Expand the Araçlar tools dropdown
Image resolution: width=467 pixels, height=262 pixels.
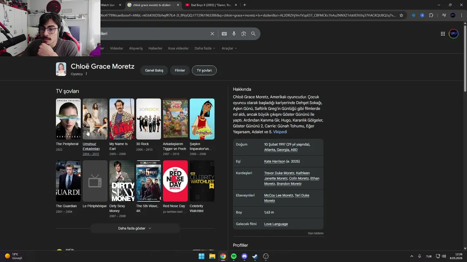click(229, 48)
